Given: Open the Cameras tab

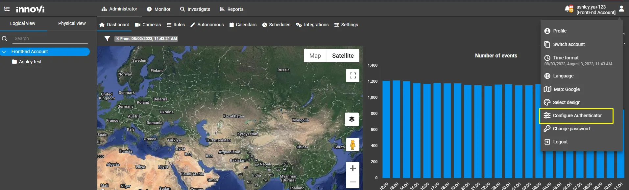Looking at the screenshot, I should (x=148, y=25).
